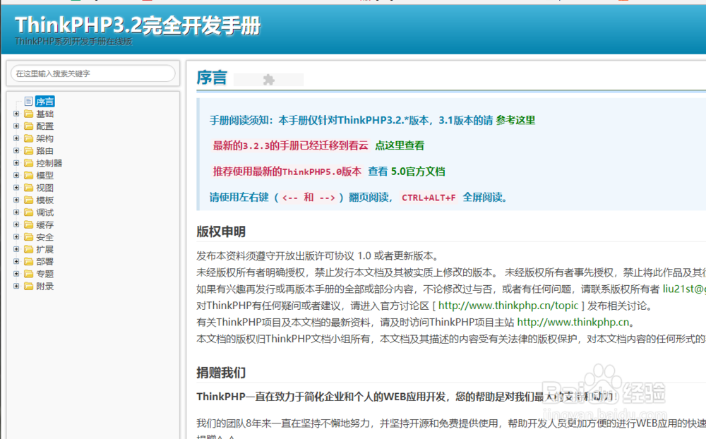Screen dimensions: 706x439
Task: Expand the 基础 tree node
Action: coord(16,114)
